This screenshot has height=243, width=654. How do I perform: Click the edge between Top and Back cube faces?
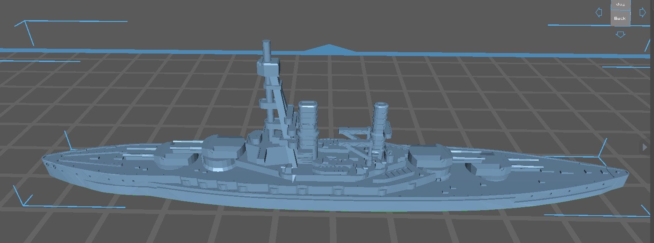tap(620, 10)
